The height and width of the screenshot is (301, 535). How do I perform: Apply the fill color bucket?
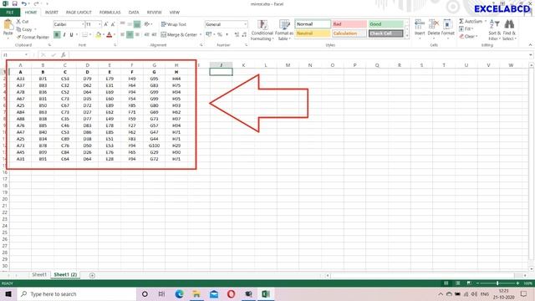pyautogui.click(x=99, y=34)
